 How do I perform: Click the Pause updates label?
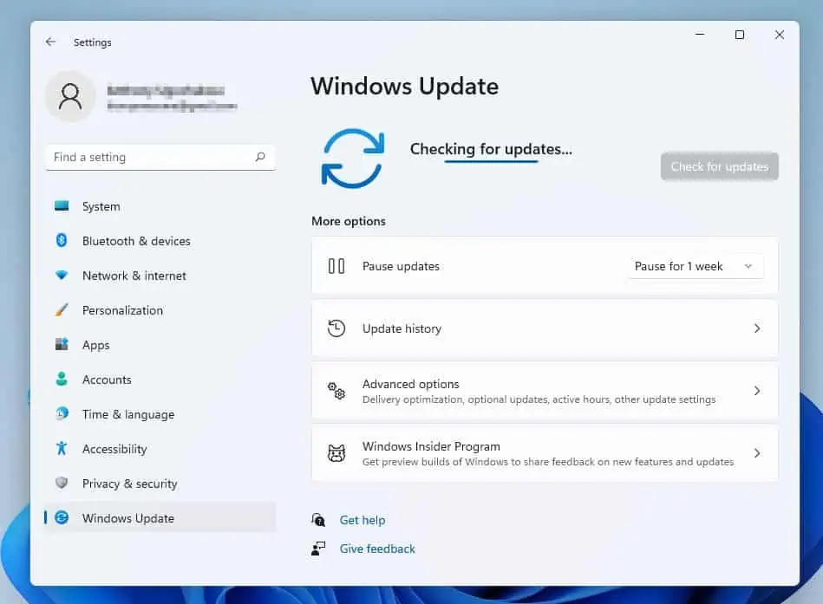point(401,266)
